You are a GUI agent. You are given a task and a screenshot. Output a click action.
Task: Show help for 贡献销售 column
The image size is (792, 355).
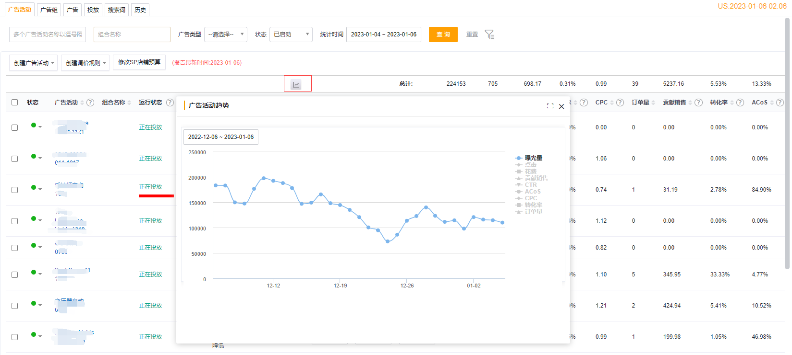[699, 103]
